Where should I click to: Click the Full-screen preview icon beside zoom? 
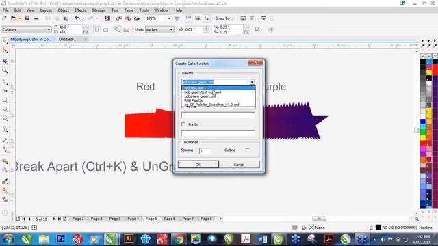click(x=177, y=18)
